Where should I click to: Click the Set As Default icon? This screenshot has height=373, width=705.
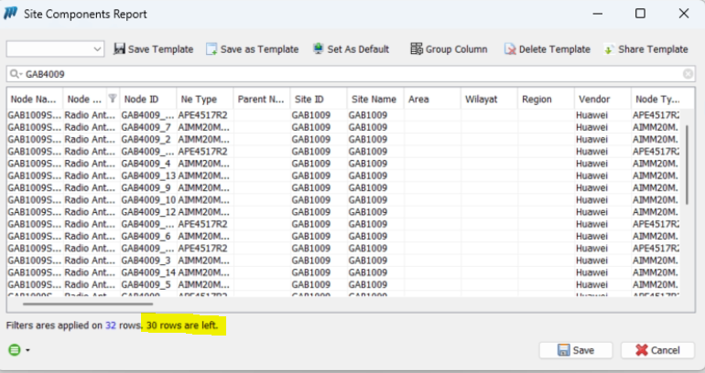(x=319, y=49)
